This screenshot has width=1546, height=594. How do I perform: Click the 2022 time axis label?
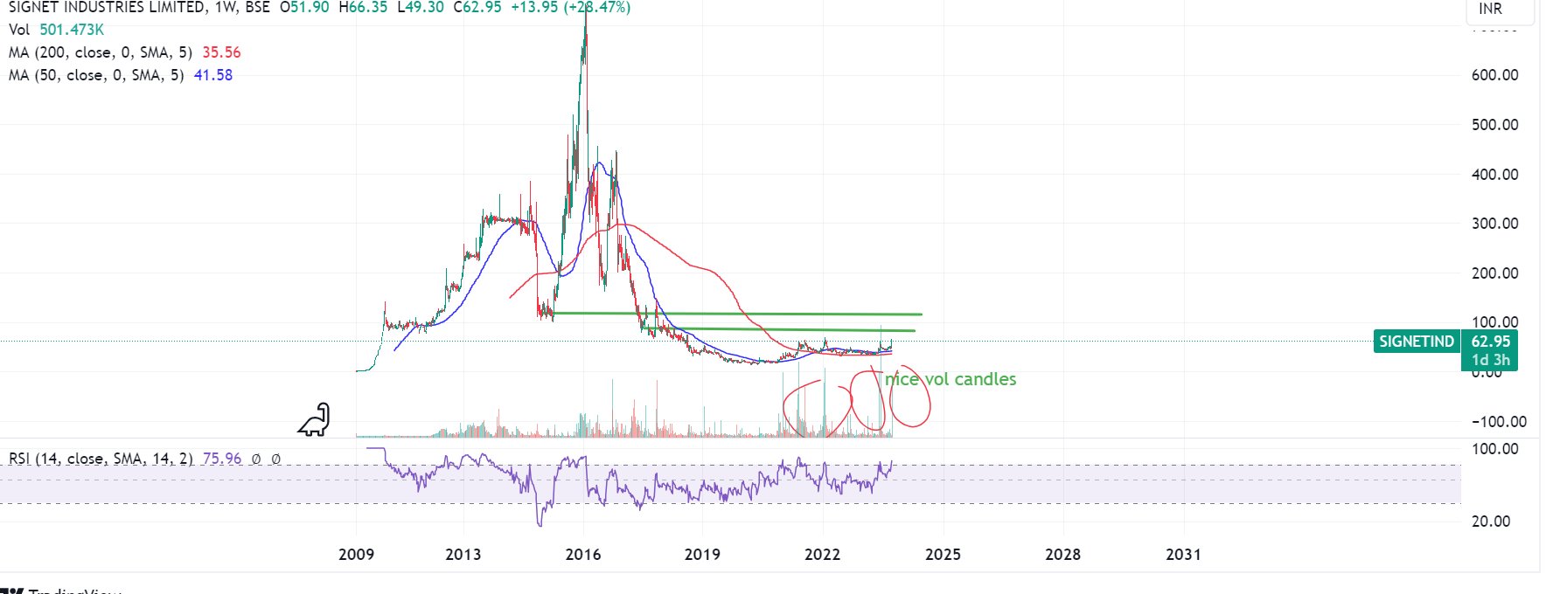coord(822,555)
